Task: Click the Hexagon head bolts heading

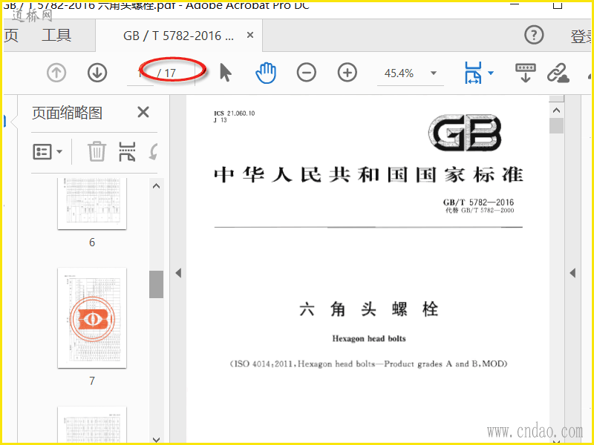Action: 369,338
